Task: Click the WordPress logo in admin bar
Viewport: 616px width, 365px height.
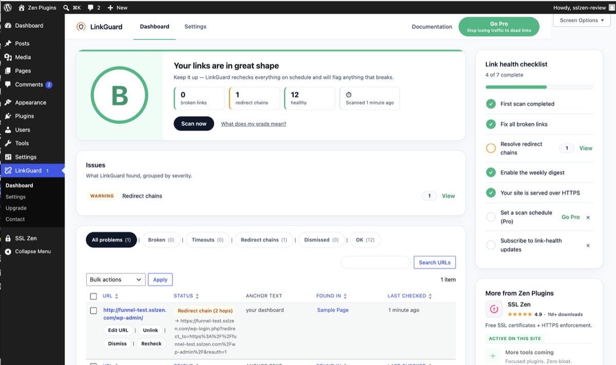Action: (x=8, y=8)
